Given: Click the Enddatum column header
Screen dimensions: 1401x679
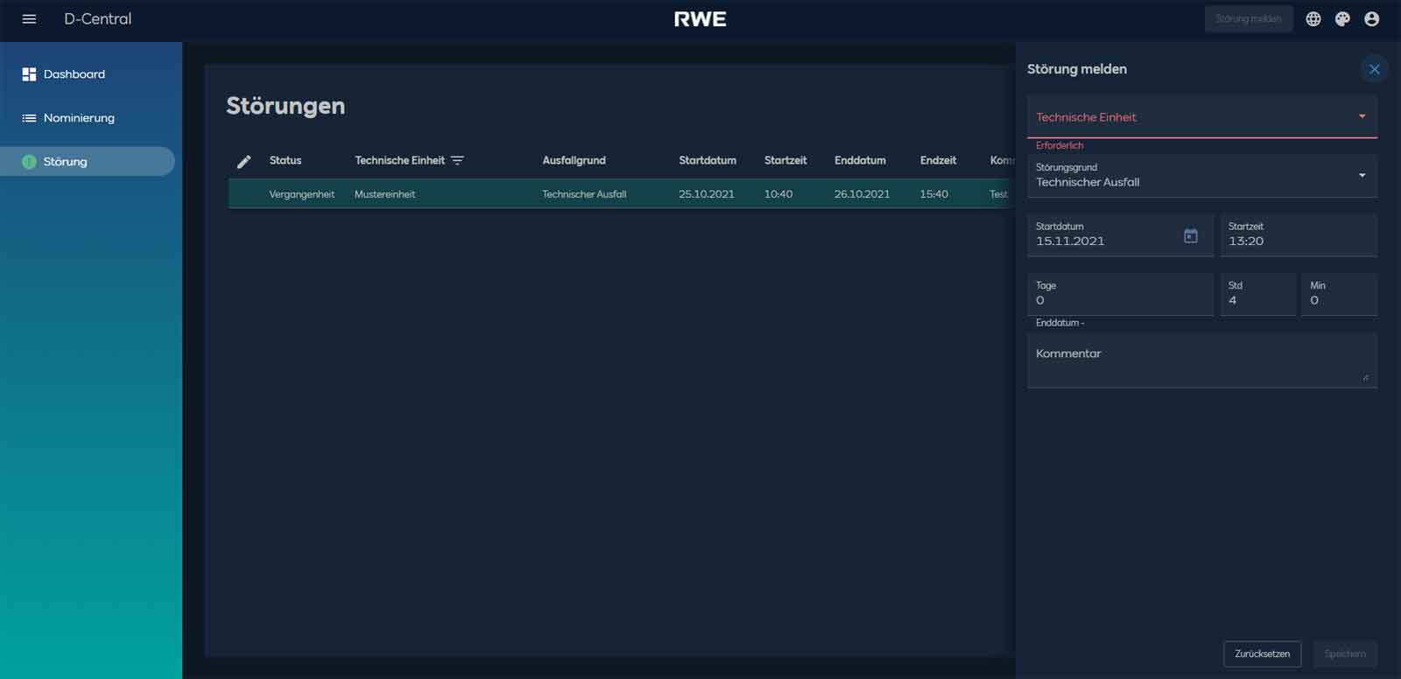Looking at the screenshot, I should [860, 161].
